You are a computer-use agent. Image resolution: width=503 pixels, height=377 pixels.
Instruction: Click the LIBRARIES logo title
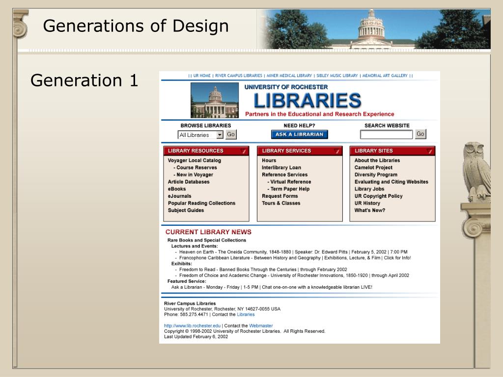point(307,101)
